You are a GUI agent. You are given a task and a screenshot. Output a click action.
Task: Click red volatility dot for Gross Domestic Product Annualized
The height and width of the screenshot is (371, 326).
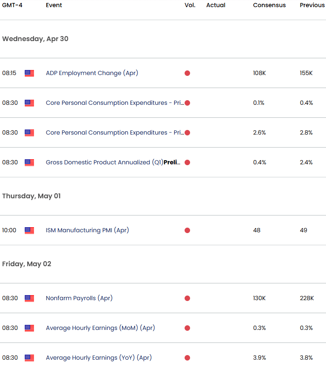point(187,162)
